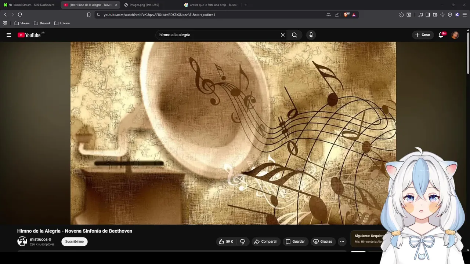The image size is (470, 264).
Task: Open the Edición bookmarks folder
Action: (x=62, y=23)
